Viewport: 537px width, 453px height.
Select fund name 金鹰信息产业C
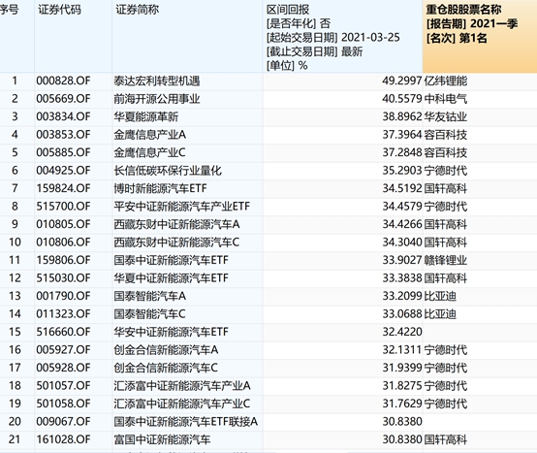click(150, 152)
